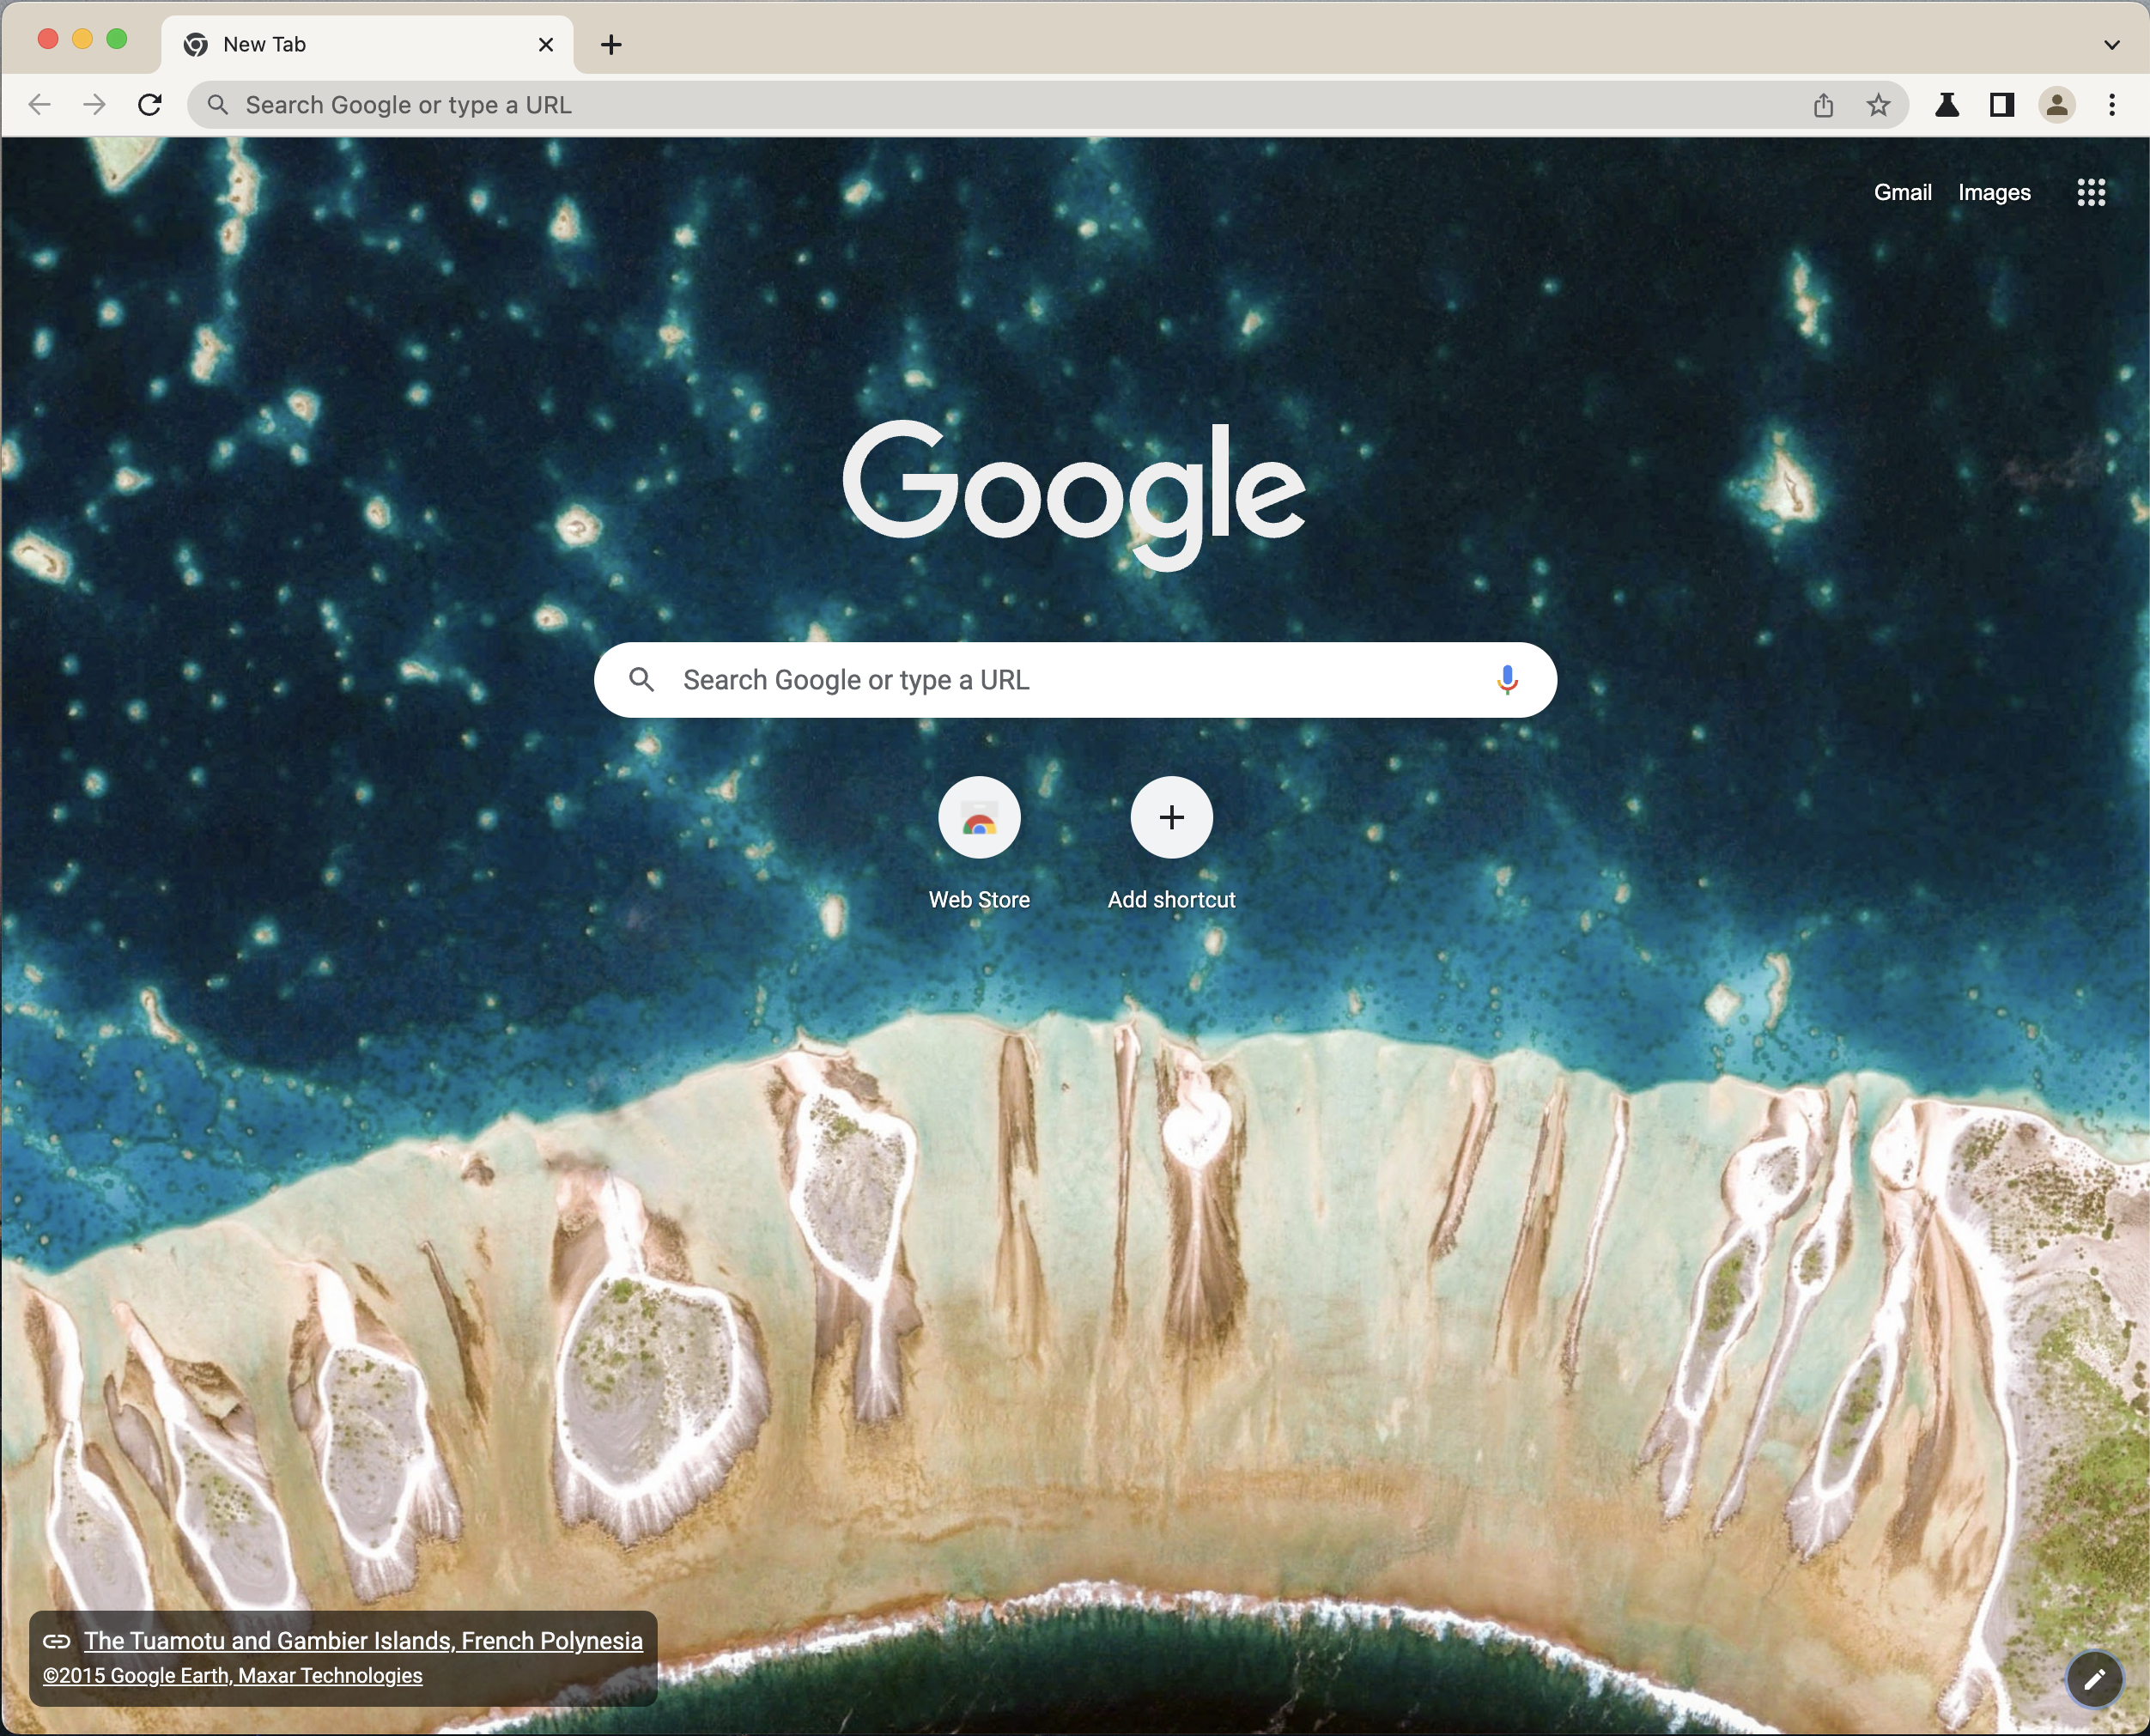Image resolution: width=2150 pixels, height=1736 pixels.
Task: Click the reload page icon
Action: (150, 105)
